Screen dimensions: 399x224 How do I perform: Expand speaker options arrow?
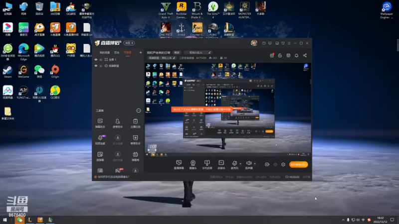255,164
